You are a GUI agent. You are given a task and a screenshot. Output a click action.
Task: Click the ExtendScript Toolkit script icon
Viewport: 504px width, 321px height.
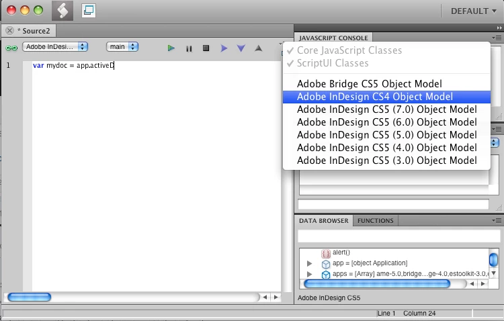[62, 11]
